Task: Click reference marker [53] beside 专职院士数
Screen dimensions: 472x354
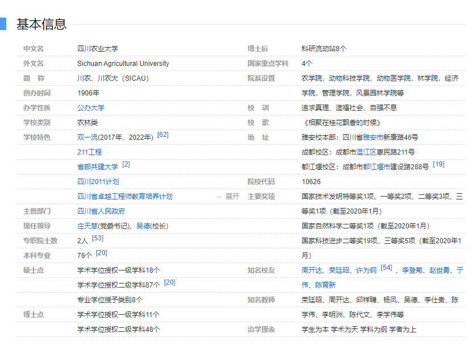Action: tap(98, 239)
